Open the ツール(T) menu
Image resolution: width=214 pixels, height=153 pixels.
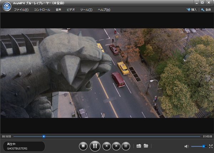(86, 10)
